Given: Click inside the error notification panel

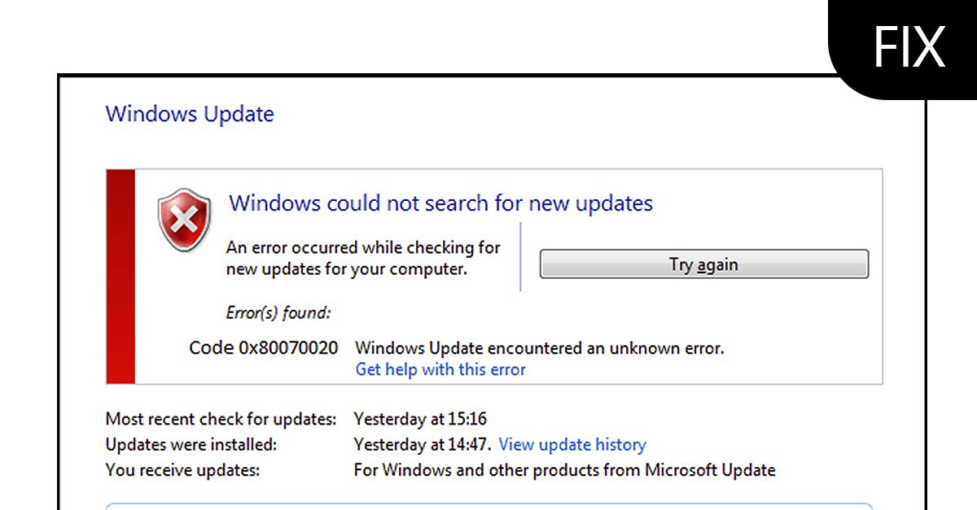Looking at the screenshot, I should tap(733, 325).
